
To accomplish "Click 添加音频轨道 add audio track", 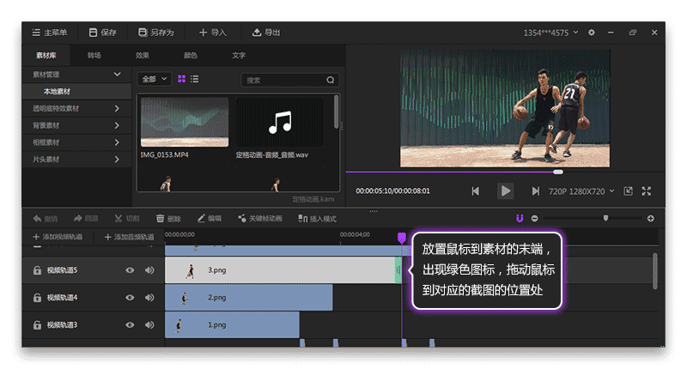I will click(130, 237).
